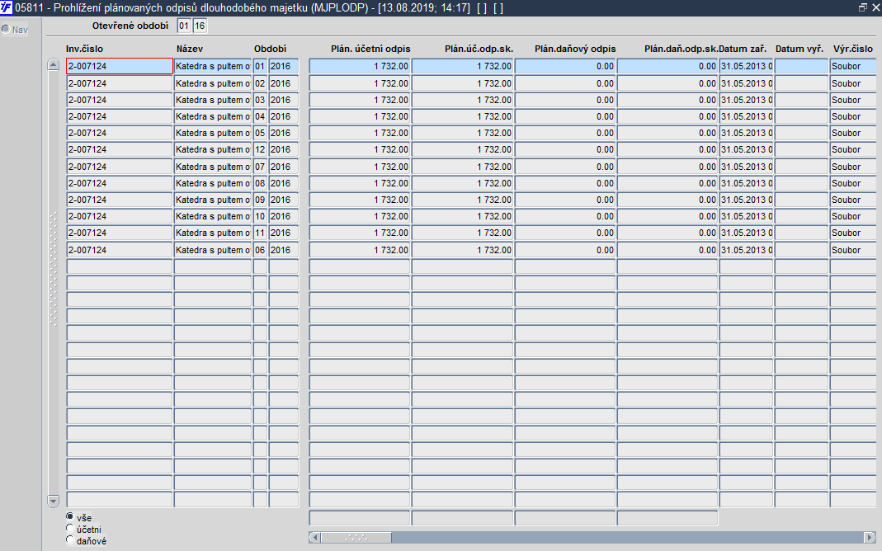Click the Inv.číslo column header
Image resolution: width=882 pixels, height=551 pixels.
pos(84,49)
